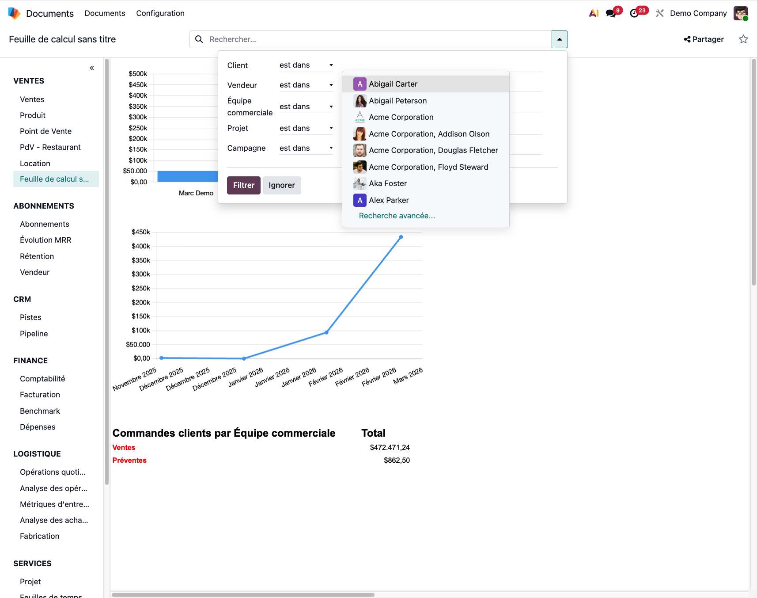Click the Recherche avancée link

397,216
